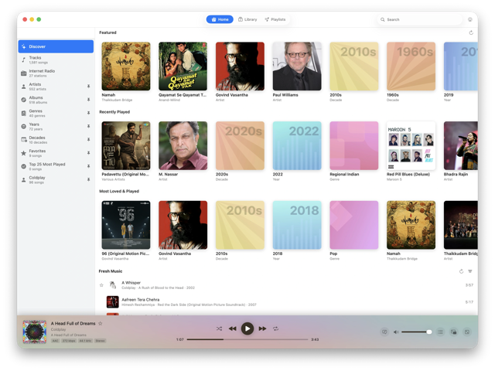Toggle the pin next to Years
Viewport: 495px width, 371px height.
pyautogui.click(x=89, y=126)
